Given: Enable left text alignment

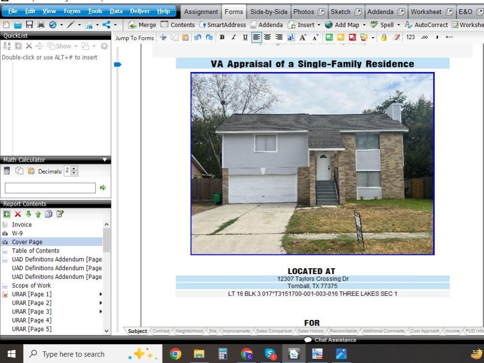Looking at the screenshot, I should (256, 38).
